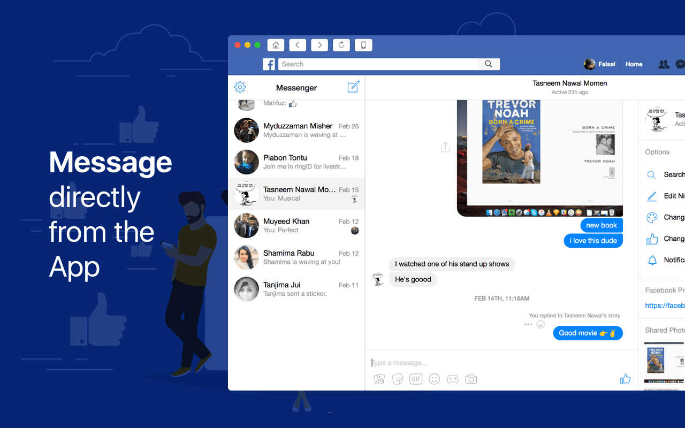Share the Trevor Noah photo
685x428 pixels.
445,147
